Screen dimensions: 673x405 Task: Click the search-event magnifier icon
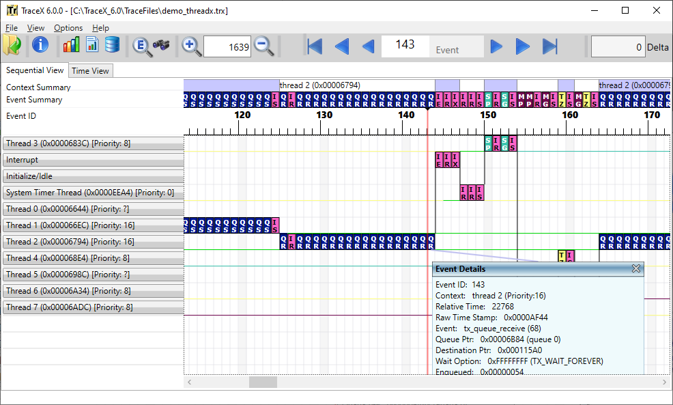[142, 46]
